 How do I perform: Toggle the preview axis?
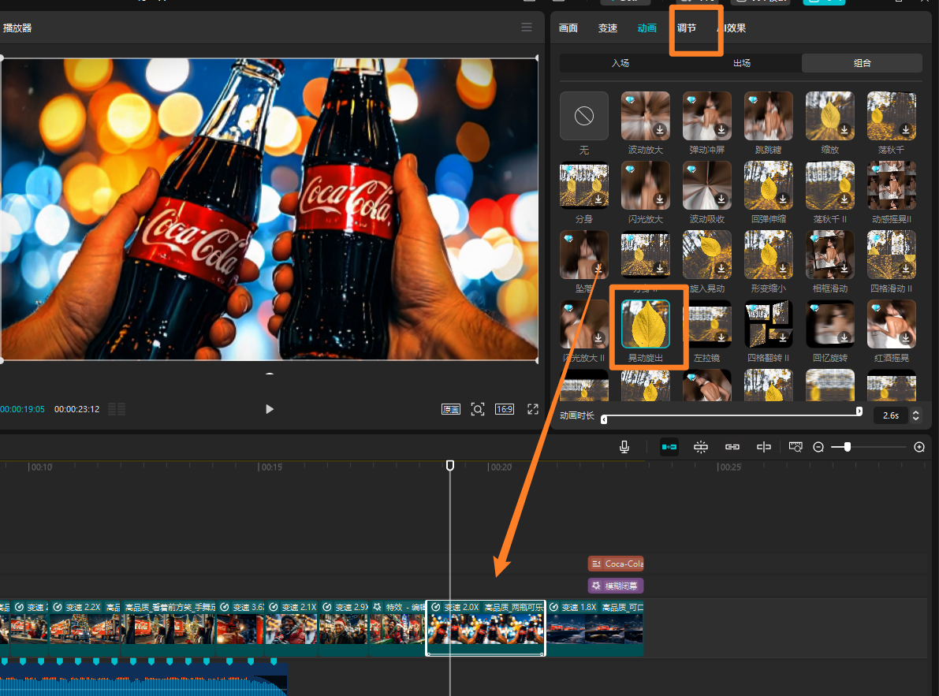click(763, 447)
